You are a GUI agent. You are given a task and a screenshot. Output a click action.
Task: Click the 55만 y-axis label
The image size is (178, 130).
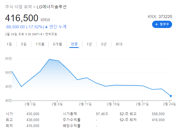9,59
